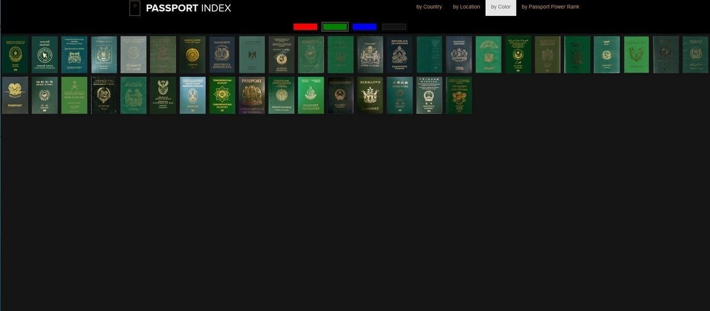Switch to the by Country tab
The width and height of the screenshot is (710, 311).
429,7
